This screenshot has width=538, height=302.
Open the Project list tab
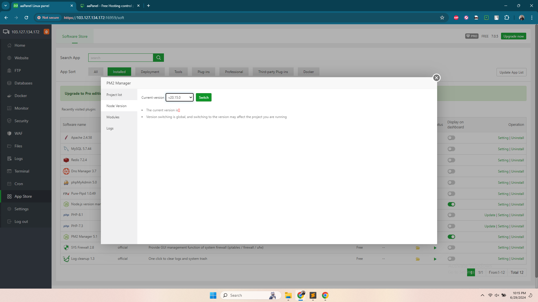coord(114,95)
